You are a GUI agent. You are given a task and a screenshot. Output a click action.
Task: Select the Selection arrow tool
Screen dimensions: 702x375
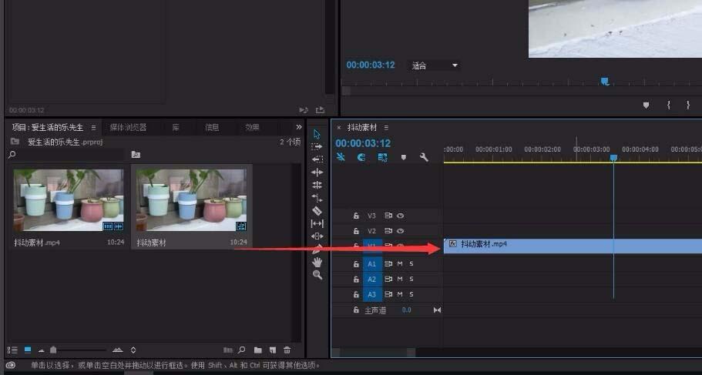click(x=317, y=133)
